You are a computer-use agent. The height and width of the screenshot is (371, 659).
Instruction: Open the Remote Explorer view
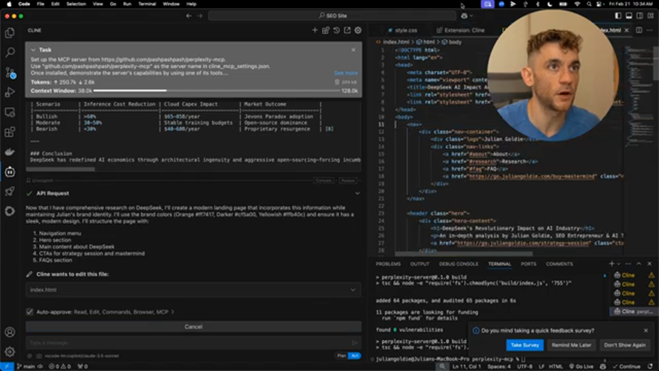pyautogui.click(x=10, y=112)
